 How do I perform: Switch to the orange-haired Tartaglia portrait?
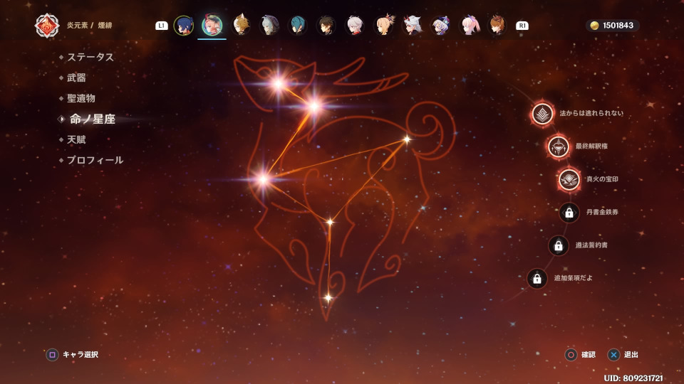pyautogui.click(x=498, y=26)
